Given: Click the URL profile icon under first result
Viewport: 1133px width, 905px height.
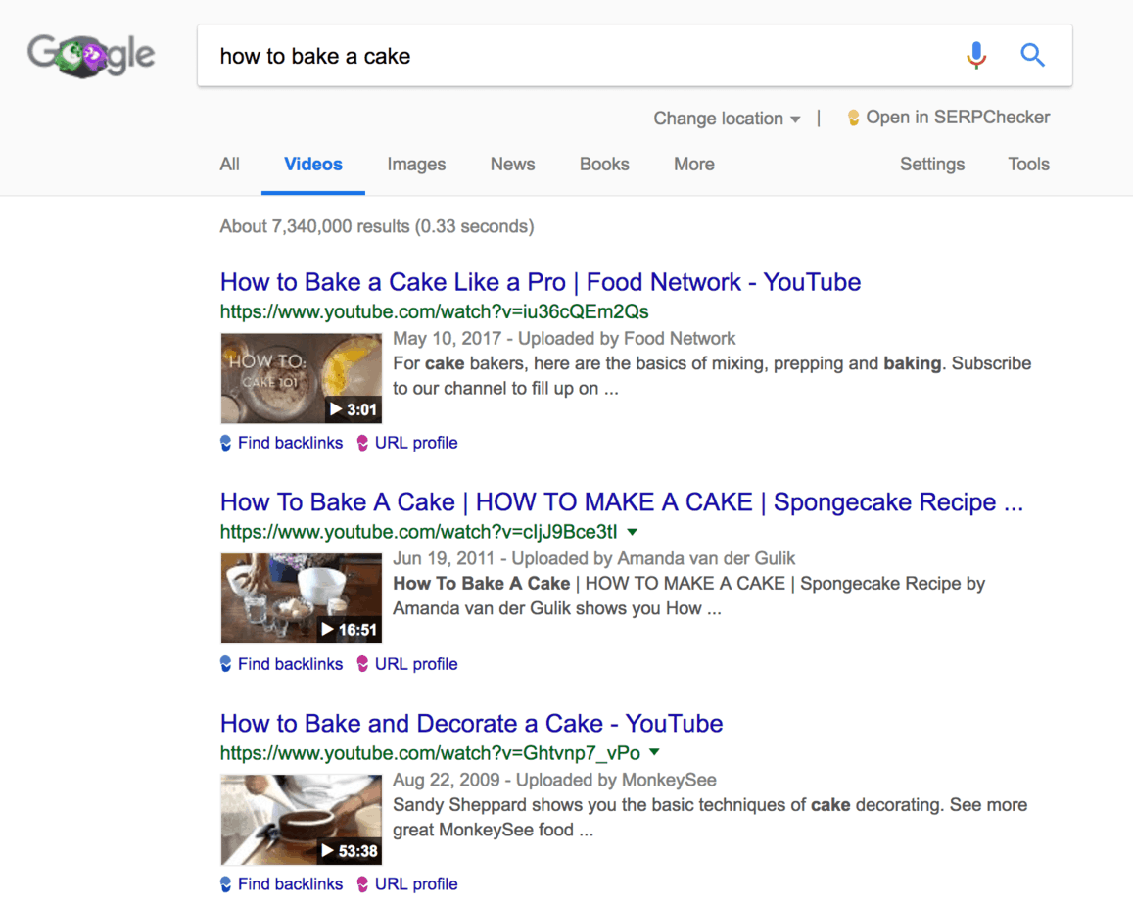Looking at the screenshot, I should pos(363,442).
